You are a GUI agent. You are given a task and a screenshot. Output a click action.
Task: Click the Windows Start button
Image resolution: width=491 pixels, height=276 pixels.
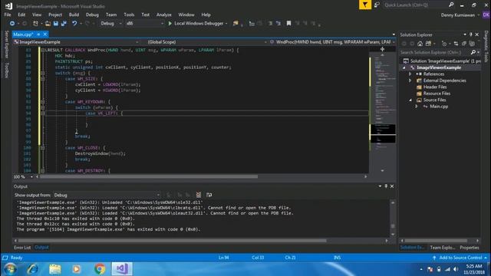[x=10, y=269]
